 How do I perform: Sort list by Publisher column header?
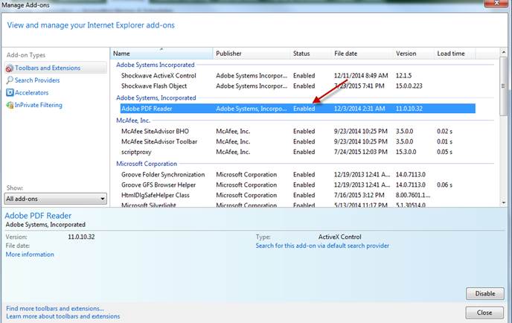pyautogui.click(x=229, y=54)
